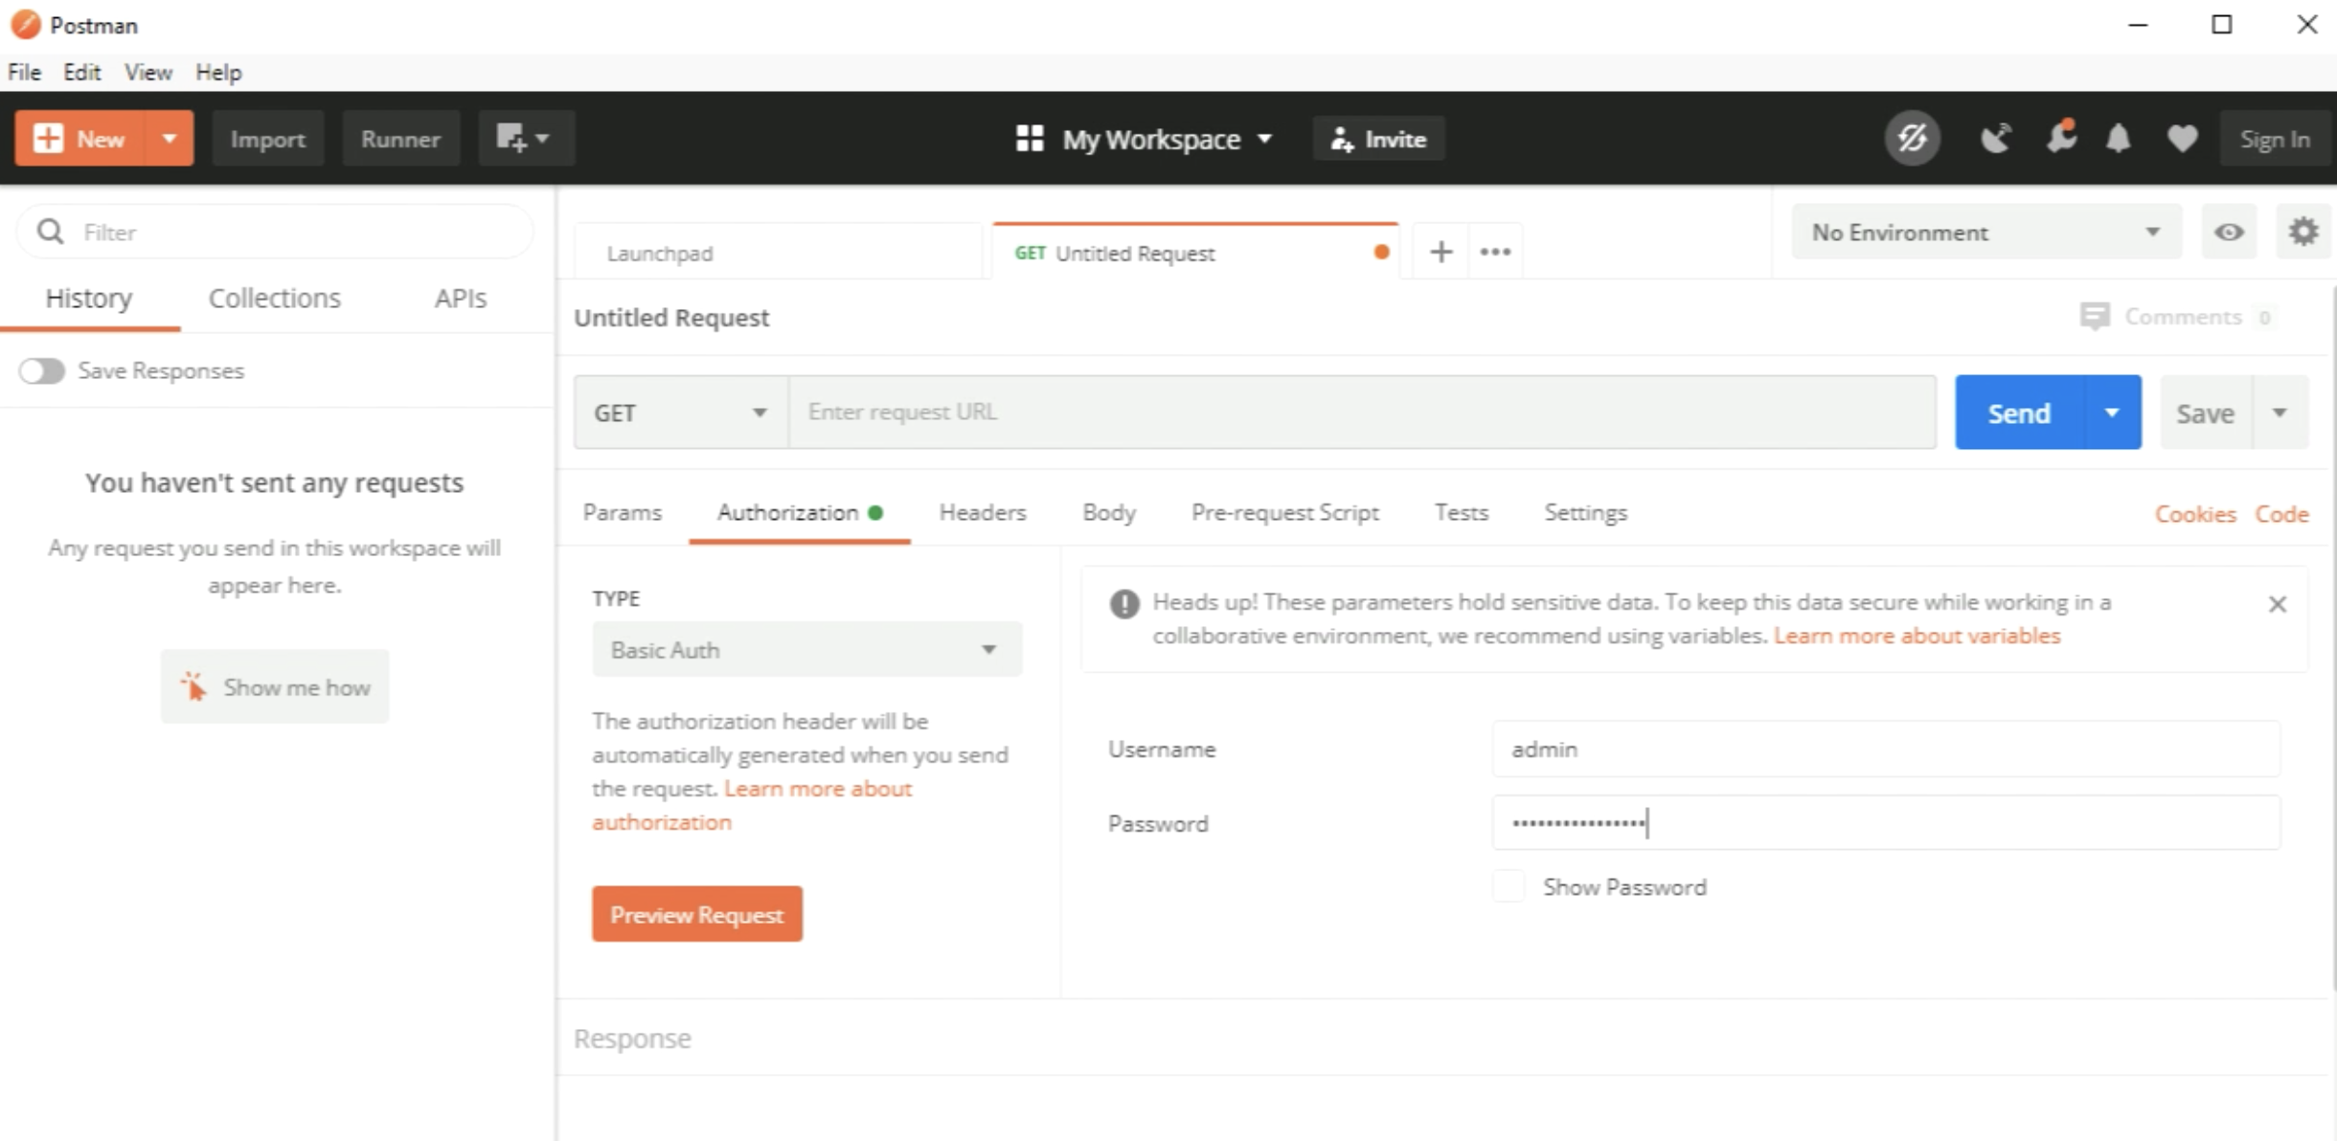Viewport: 2337px width, 1141px height.
Task: Open the No Environment dropdown
Action: pyautogui.click(x=1985, y=232)
